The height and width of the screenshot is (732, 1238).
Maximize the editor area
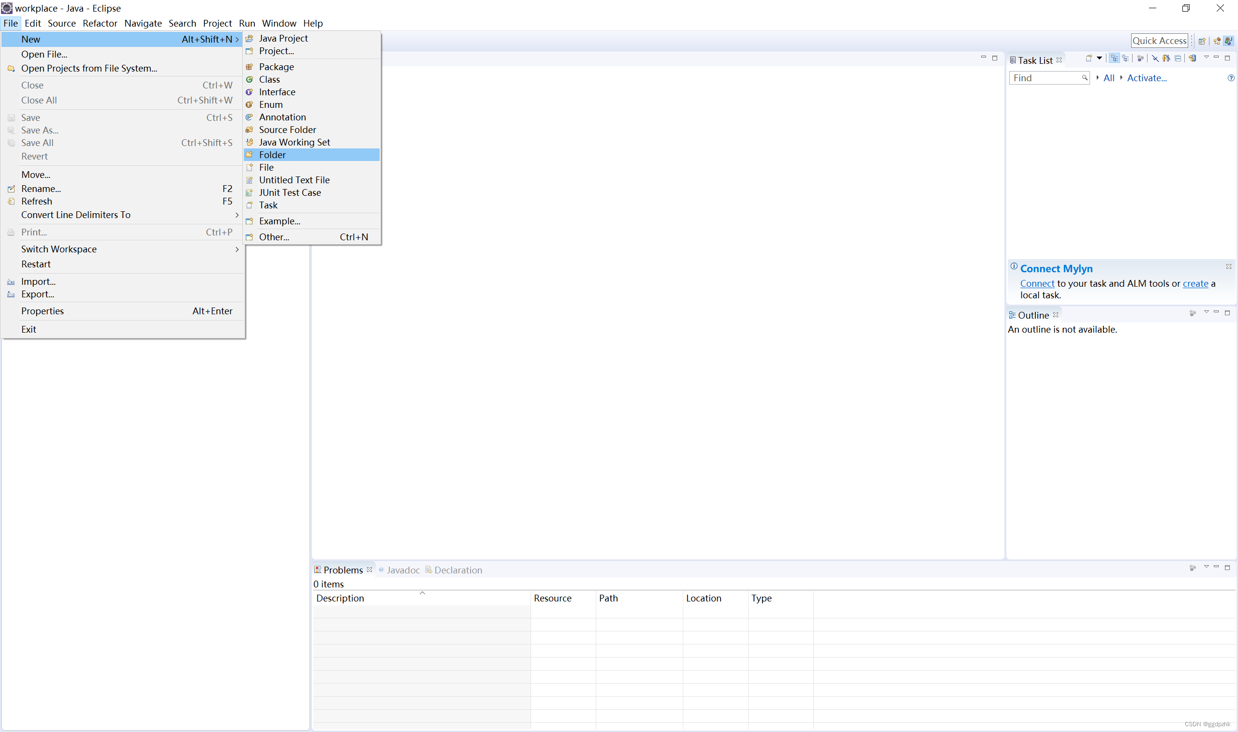click(995, 58)
